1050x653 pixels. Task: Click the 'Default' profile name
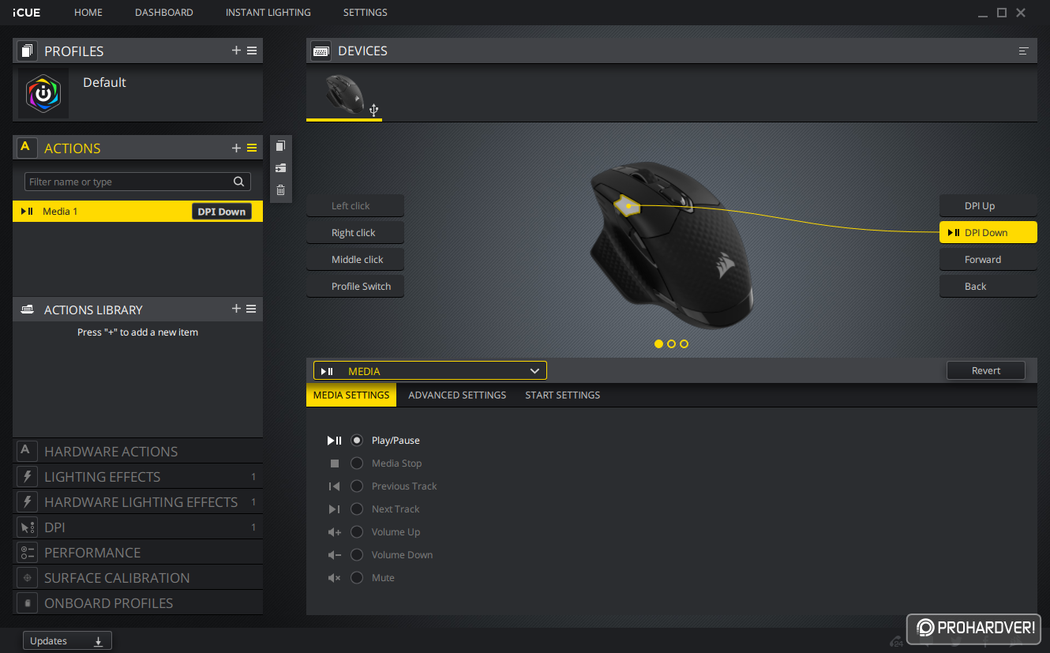(x=104, y=82)
